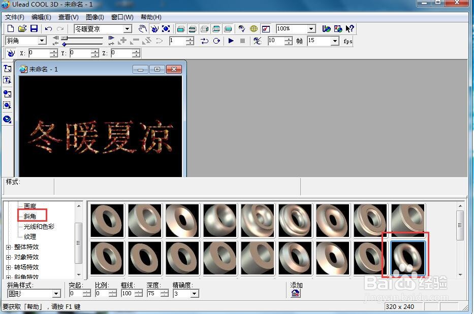474x314 pixels.
Task: Toggle the first toolbar visibility button
Action: [x=181, y=29]
